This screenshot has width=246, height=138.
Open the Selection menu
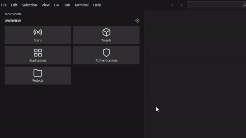pos(29,5)
